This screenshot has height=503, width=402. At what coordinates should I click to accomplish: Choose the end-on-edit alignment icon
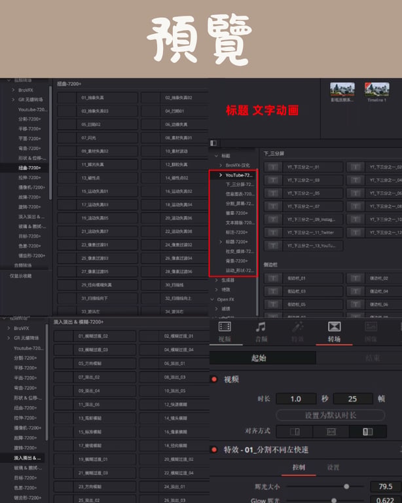pyautogui.click(x=295, y=432)
